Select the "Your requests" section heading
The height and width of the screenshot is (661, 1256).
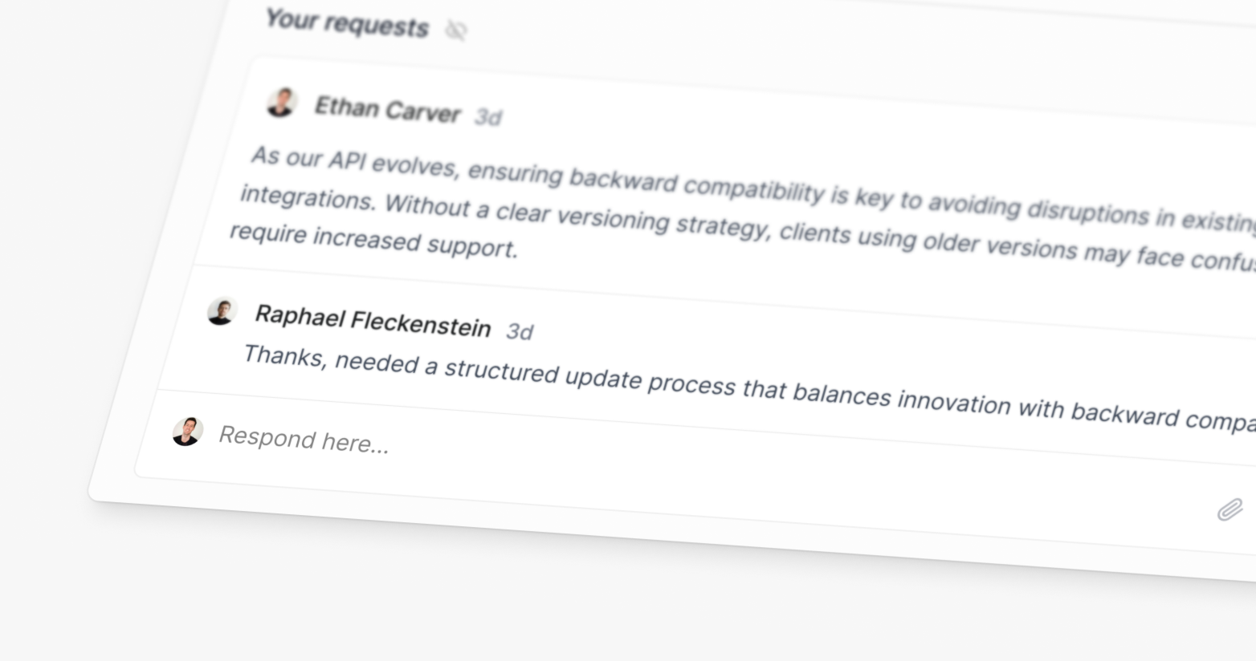click(x=347, y=23)
